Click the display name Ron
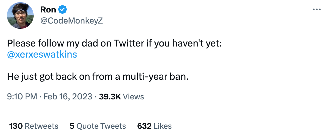The image size is (330, 134). 48,10
